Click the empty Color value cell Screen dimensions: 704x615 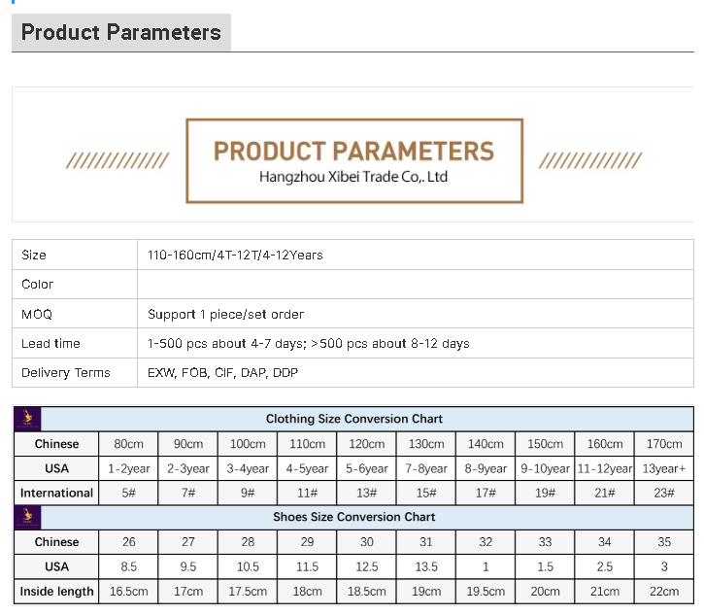(416, 285)
